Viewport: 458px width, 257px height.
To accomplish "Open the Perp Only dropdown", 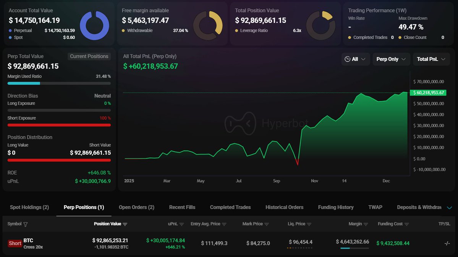I will click(391, 59).
